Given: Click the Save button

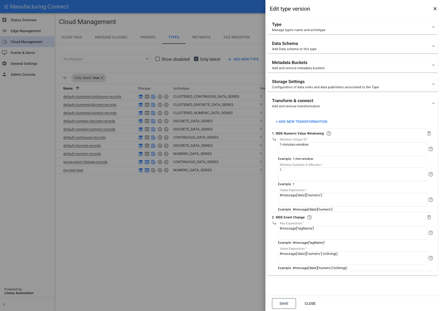Looking at the screenshot, I should [284, 303].
